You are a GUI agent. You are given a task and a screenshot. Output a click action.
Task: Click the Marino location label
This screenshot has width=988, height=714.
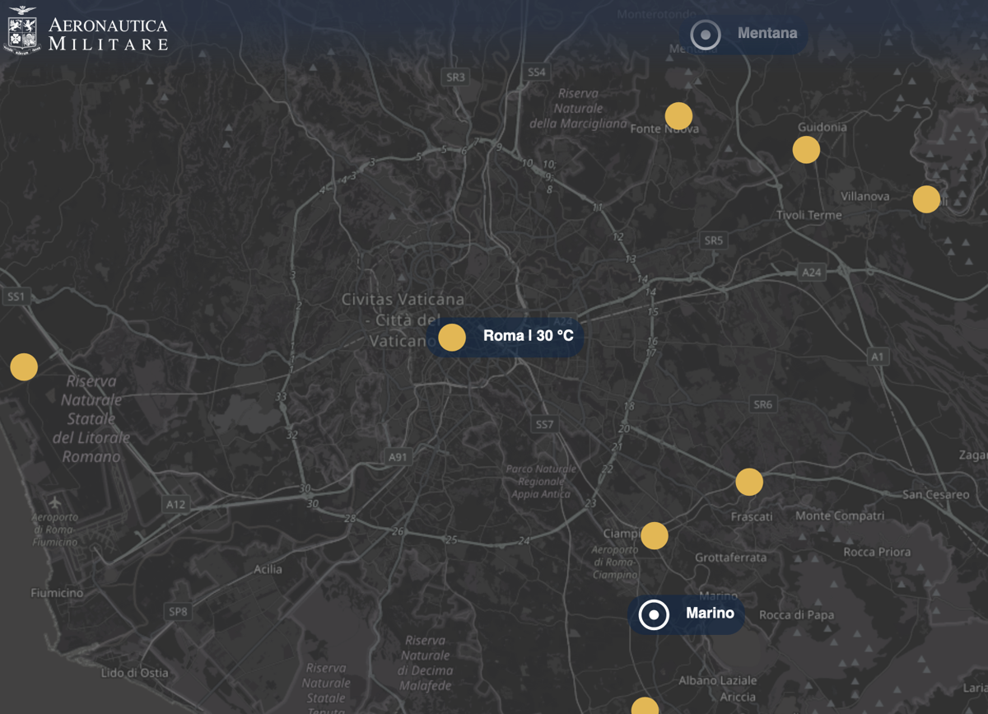pyautogui.click(x=710, y=614)
